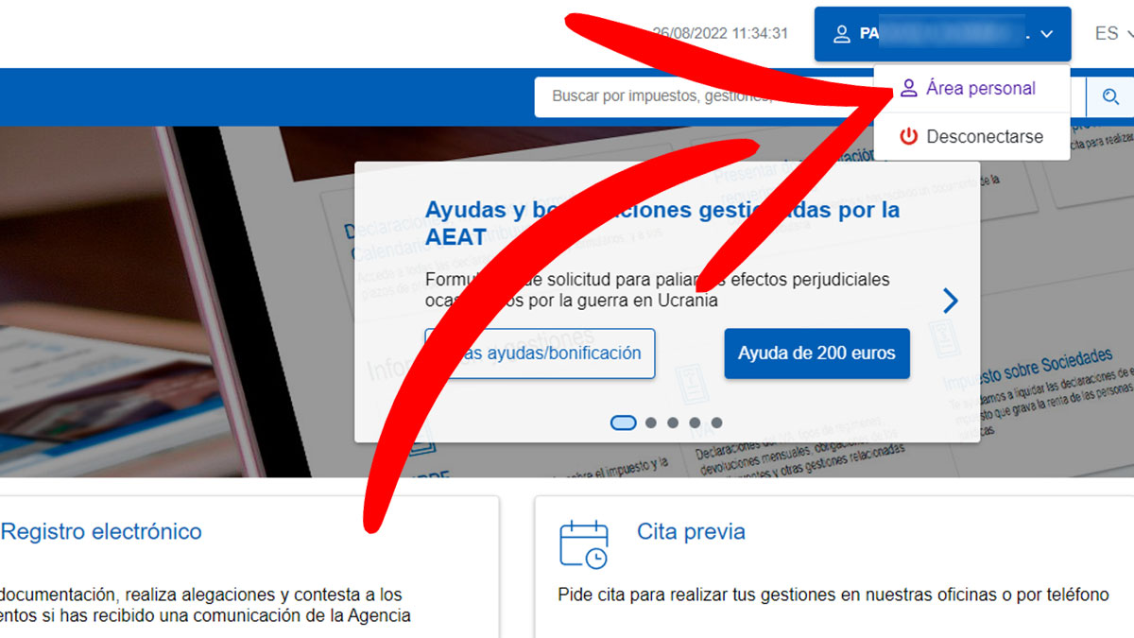Switch to the last carousel slide dot

[x=717, y=422]
